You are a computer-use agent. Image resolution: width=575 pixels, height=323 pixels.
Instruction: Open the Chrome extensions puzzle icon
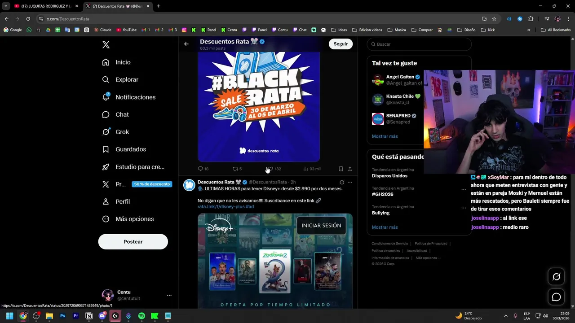tap(531, 19)
